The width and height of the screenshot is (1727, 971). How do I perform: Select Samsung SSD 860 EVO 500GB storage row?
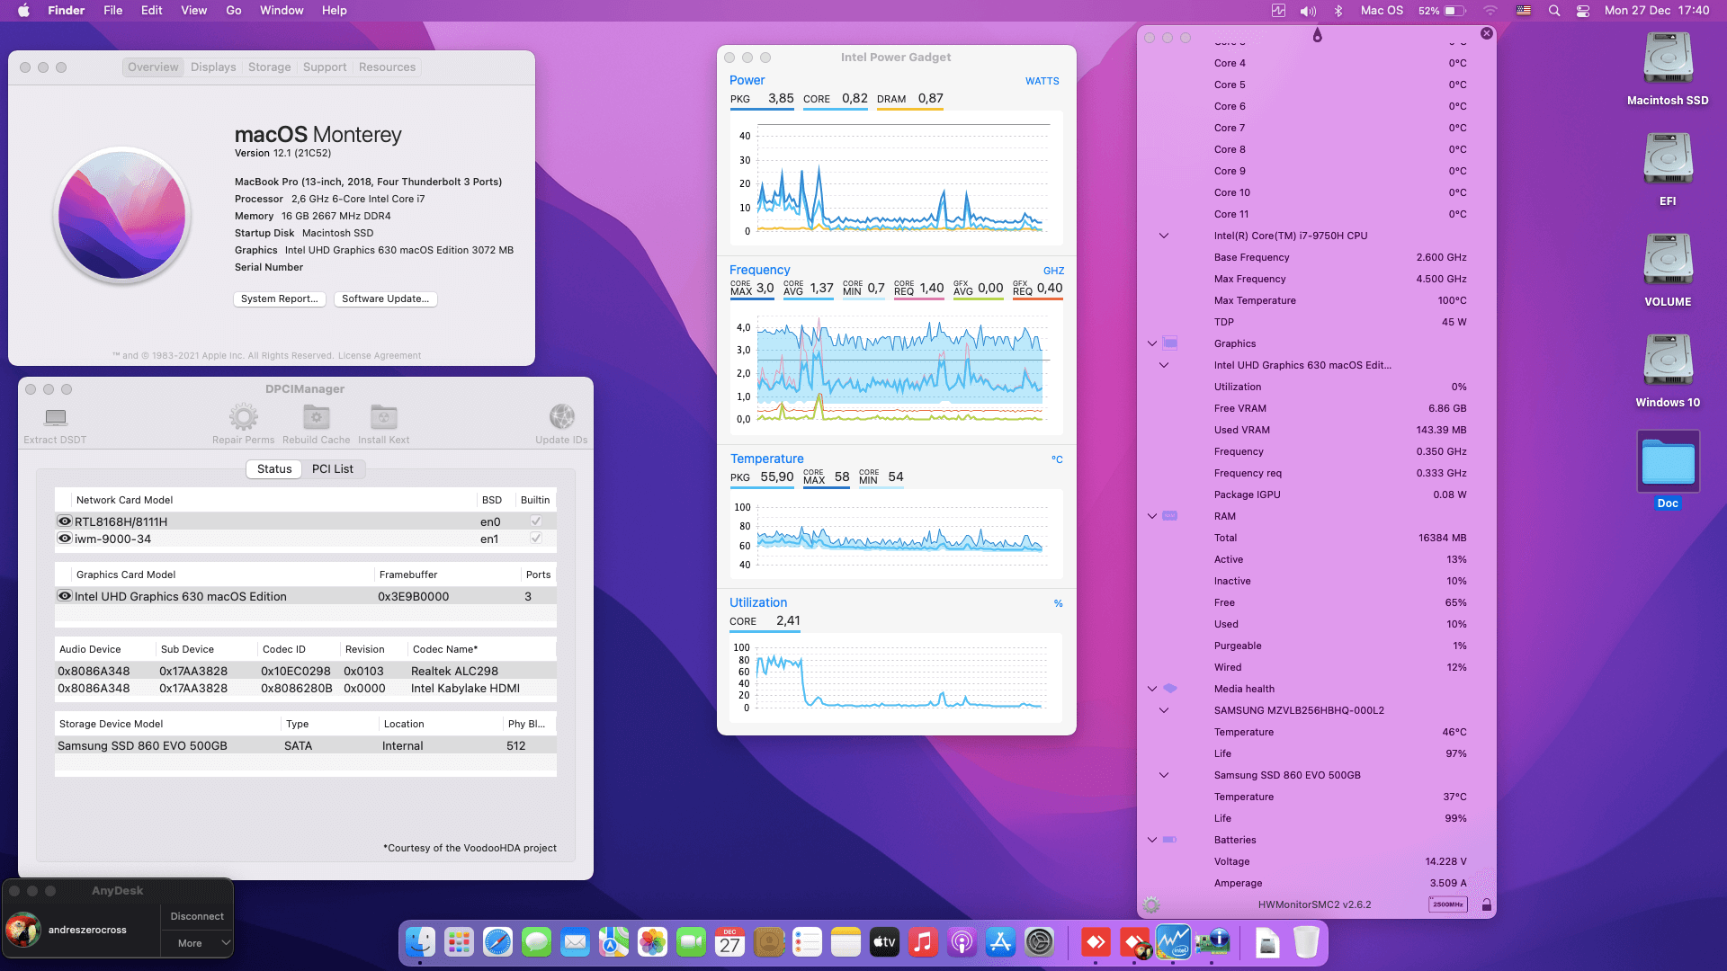click(306, 745)
